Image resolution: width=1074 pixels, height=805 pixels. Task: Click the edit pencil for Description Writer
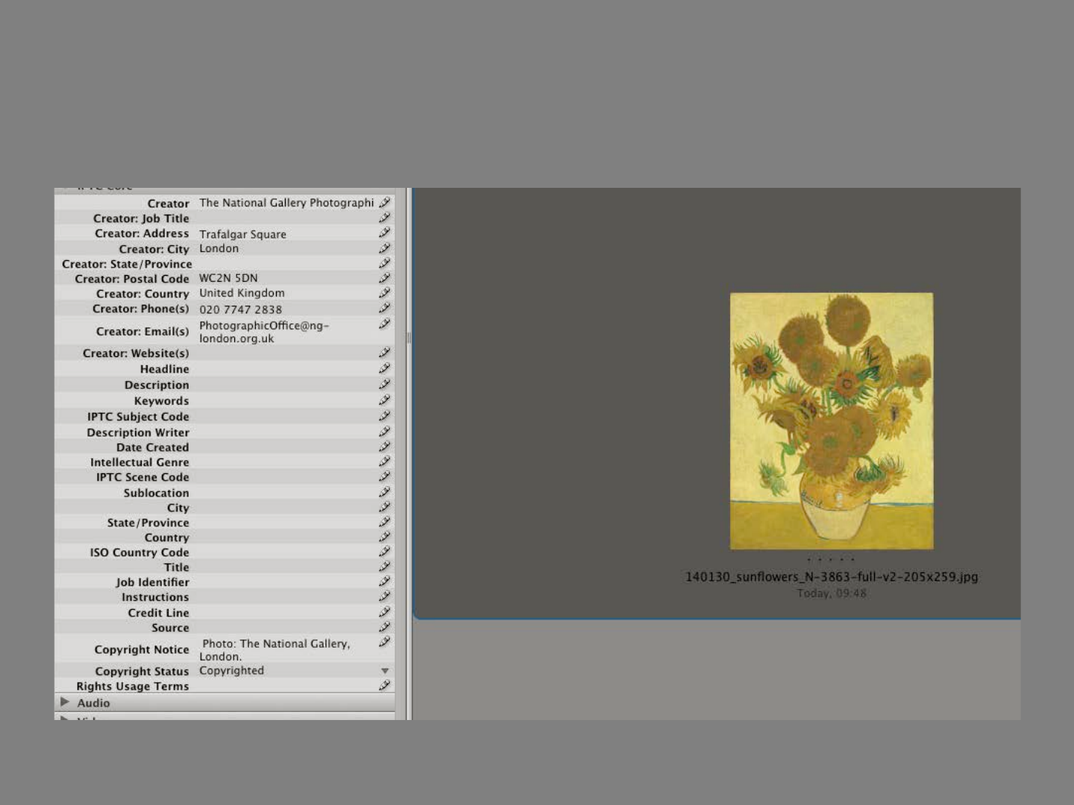coord(385,432)
